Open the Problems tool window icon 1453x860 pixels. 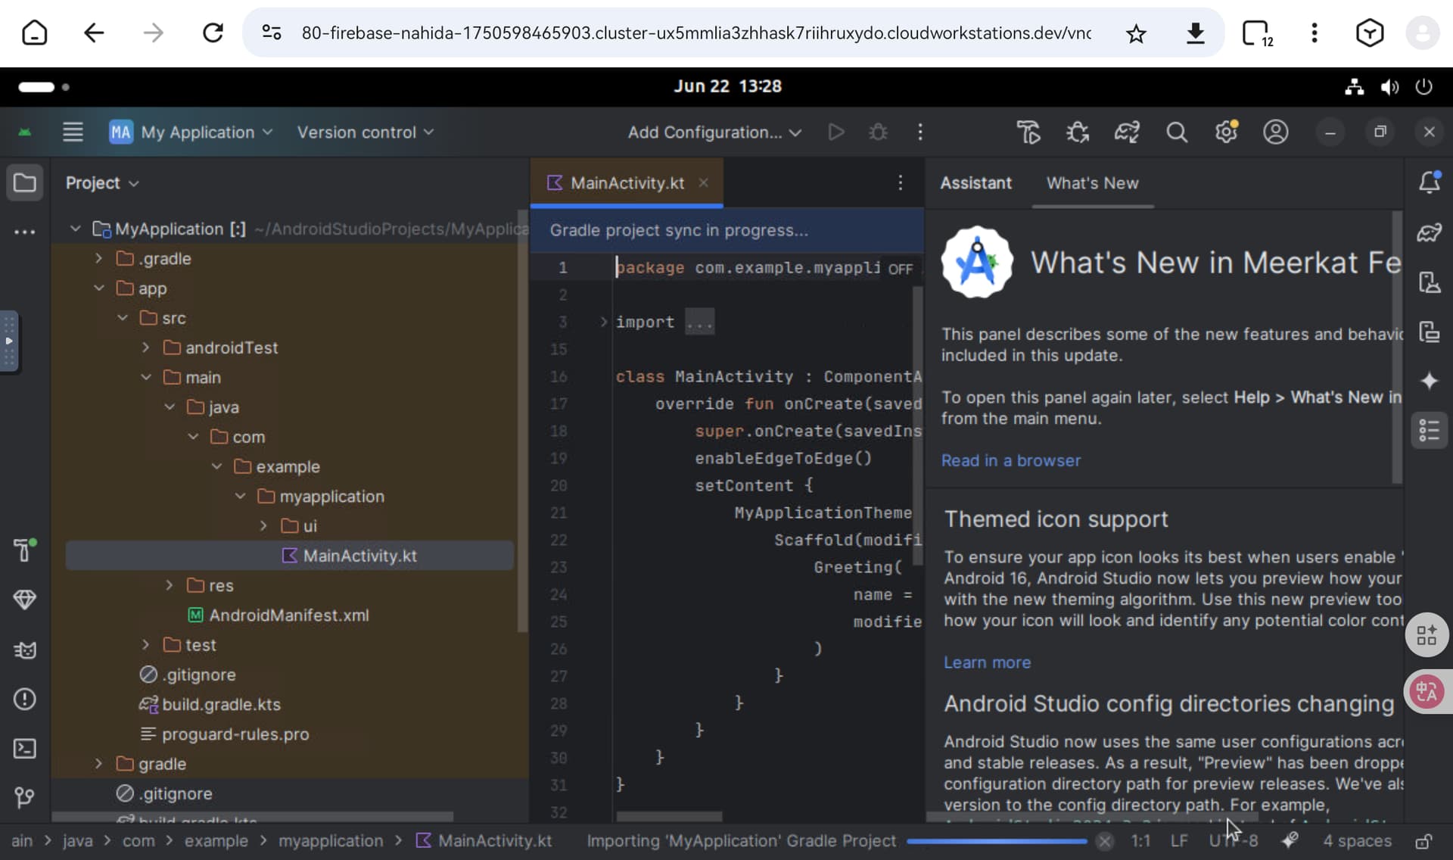coord(24,699)
